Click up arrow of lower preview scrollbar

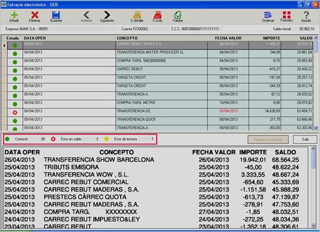coord(313,149)
